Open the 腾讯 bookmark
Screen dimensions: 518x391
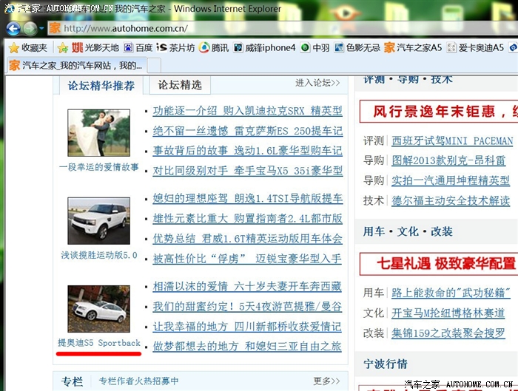click(214, 48)
